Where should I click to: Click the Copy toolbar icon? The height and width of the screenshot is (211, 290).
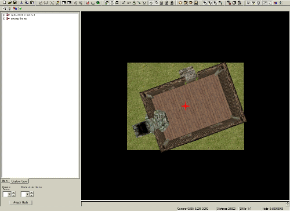[x=27, y=3]
